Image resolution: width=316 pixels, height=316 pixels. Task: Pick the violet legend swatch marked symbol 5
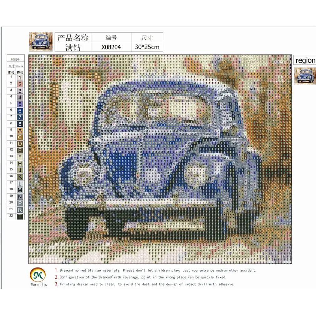coord(20,104)
